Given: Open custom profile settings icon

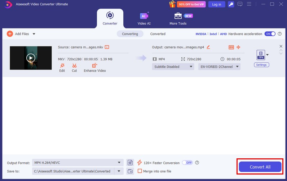Looking at the screenshot, I should (130, 163).
